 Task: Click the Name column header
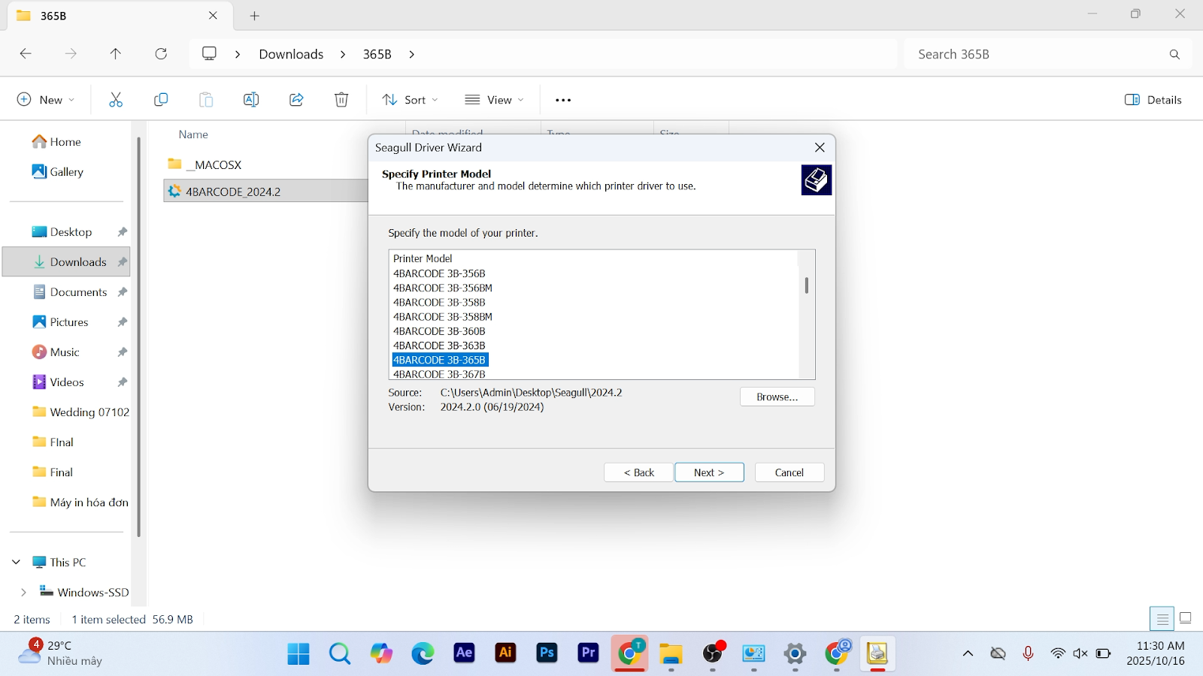[x=193, y=134]
